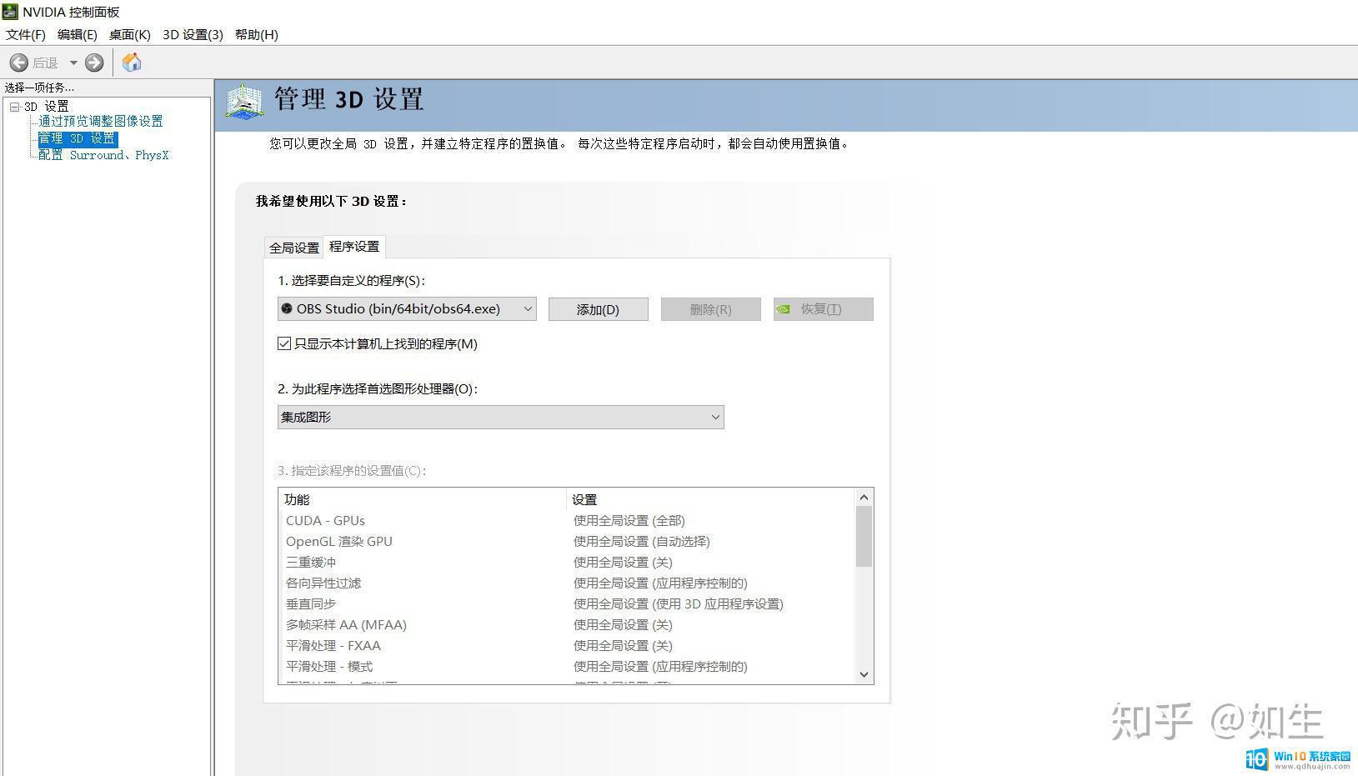Open the 3D 设置(3) menu
This screenshot has width=1358, height=776.
pyautogui.click(x=193, y=34)
